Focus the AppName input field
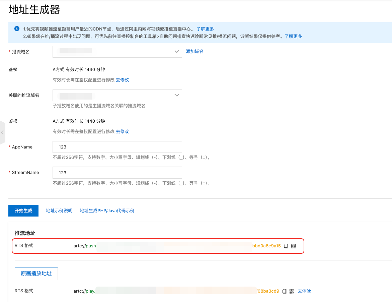The image size is (392, 302). point(117,147)
